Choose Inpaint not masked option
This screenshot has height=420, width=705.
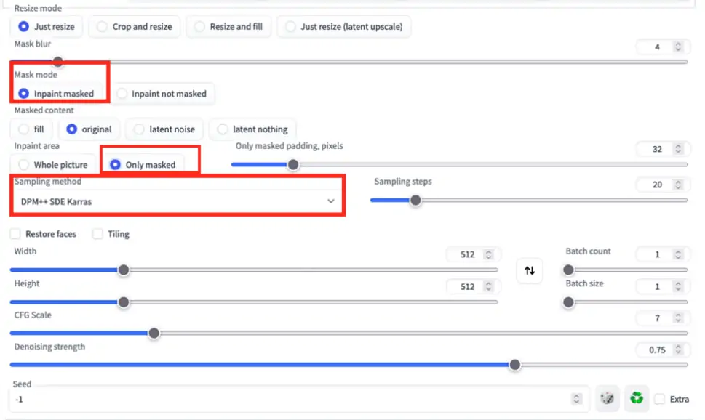click(x=162, y=94)
